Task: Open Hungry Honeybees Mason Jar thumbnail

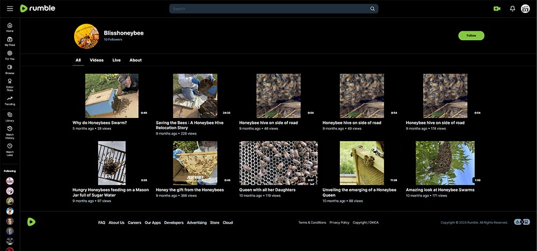Action: 112,163
